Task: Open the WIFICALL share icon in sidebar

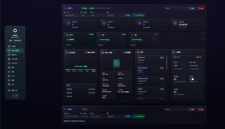Action: click(9, 63)
